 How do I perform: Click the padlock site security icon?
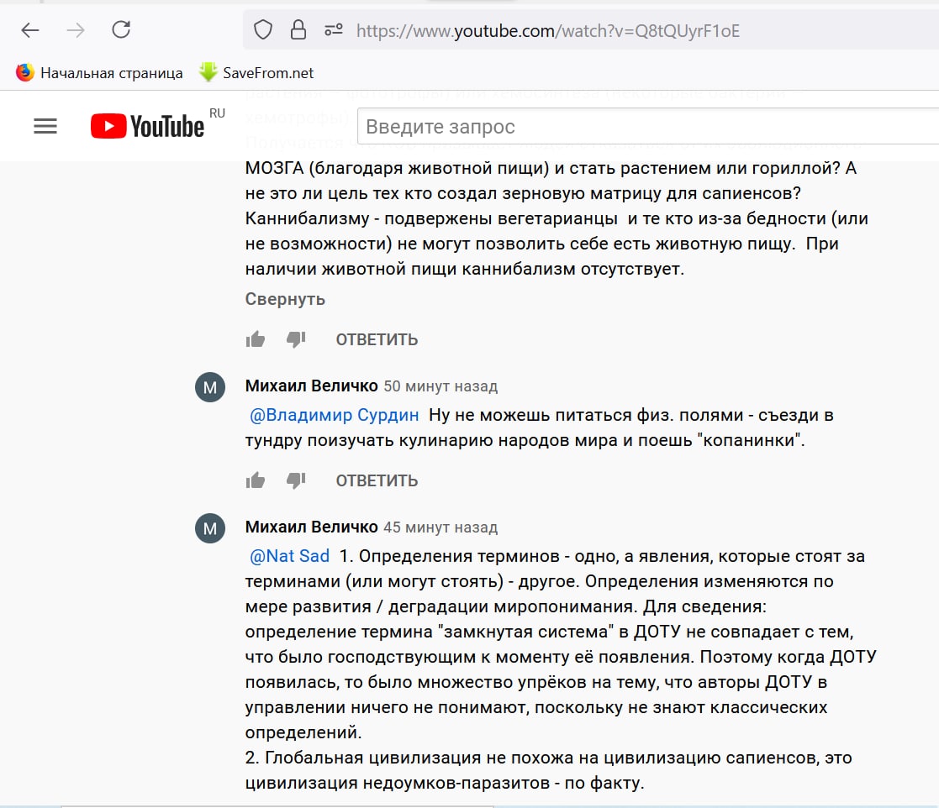click(x=298, y=31)
